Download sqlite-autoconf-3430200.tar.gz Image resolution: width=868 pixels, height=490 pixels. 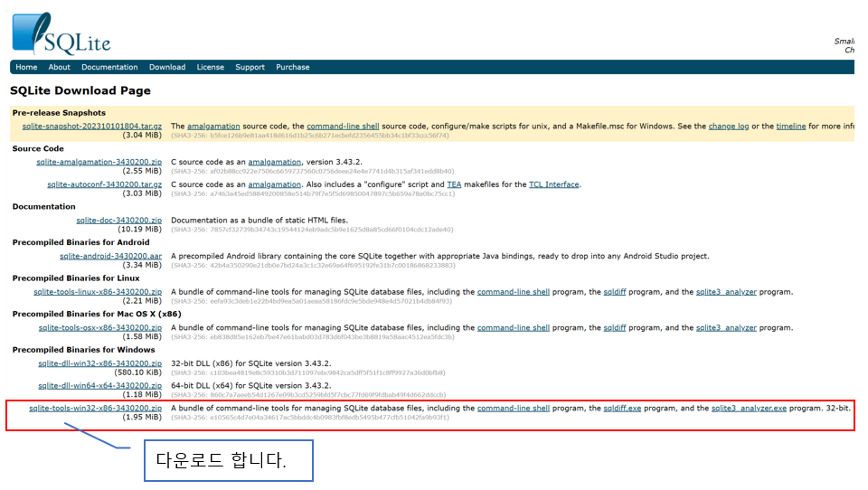(105, 184)
